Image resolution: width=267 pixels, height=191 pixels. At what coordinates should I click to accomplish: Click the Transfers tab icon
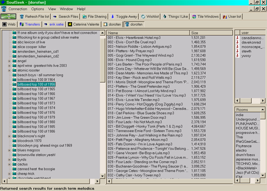(x=22, y=24)
